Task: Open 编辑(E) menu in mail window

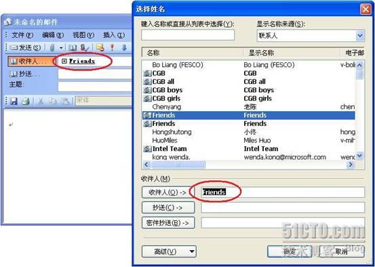Action: [x=53, y=35]
